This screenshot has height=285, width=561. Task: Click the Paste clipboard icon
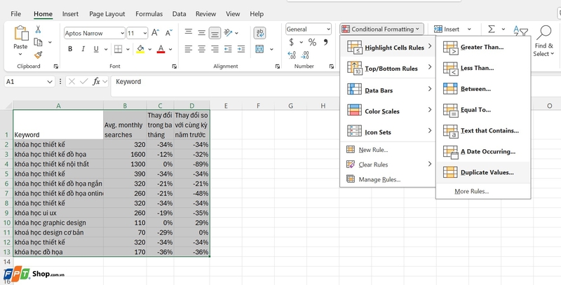coord(21,33)
